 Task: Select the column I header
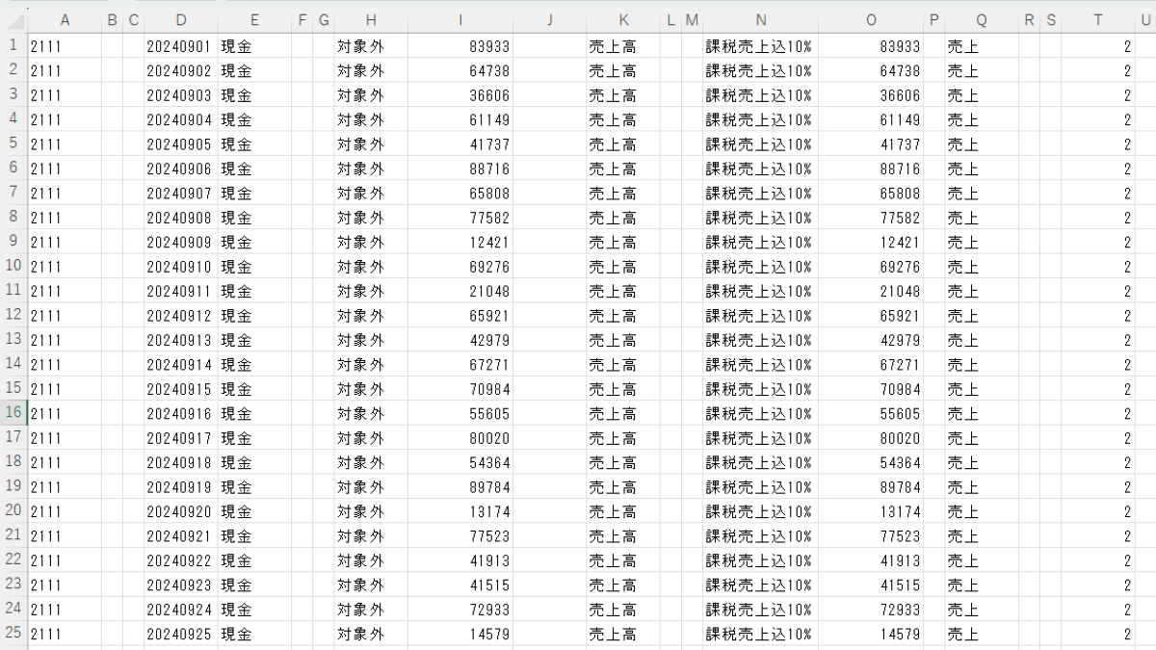[460, 20]
